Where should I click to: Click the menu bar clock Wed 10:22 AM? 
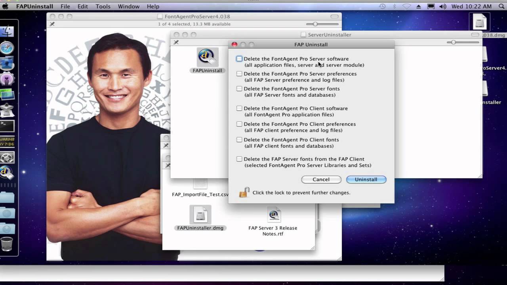coord(471,6)
